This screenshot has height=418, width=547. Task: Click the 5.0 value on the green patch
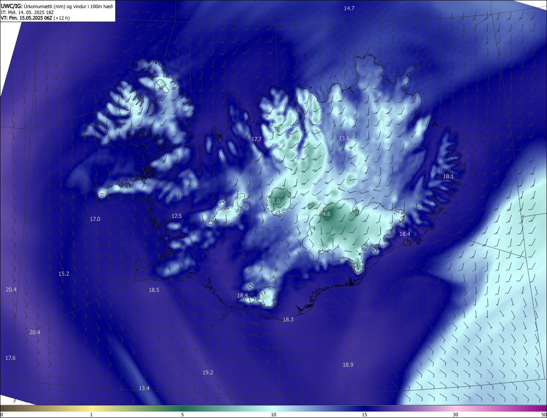(276, 201)
